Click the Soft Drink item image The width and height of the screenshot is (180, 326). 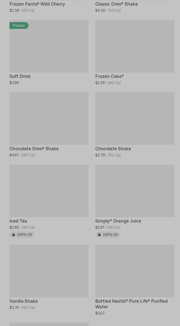[x=49, y=46]
